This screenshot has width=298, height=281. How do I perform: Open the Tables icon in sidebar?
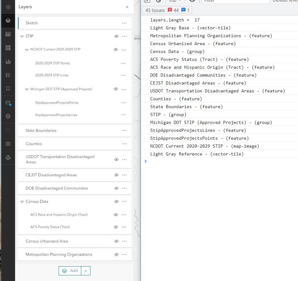pos(8,34)
